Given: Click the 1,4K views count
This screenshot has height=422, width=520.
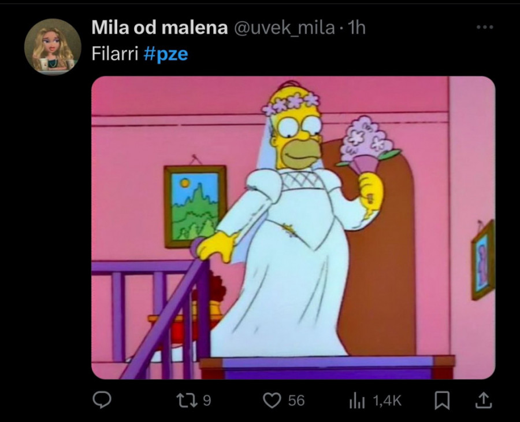Looking at the screenshot, I should 387,401.
